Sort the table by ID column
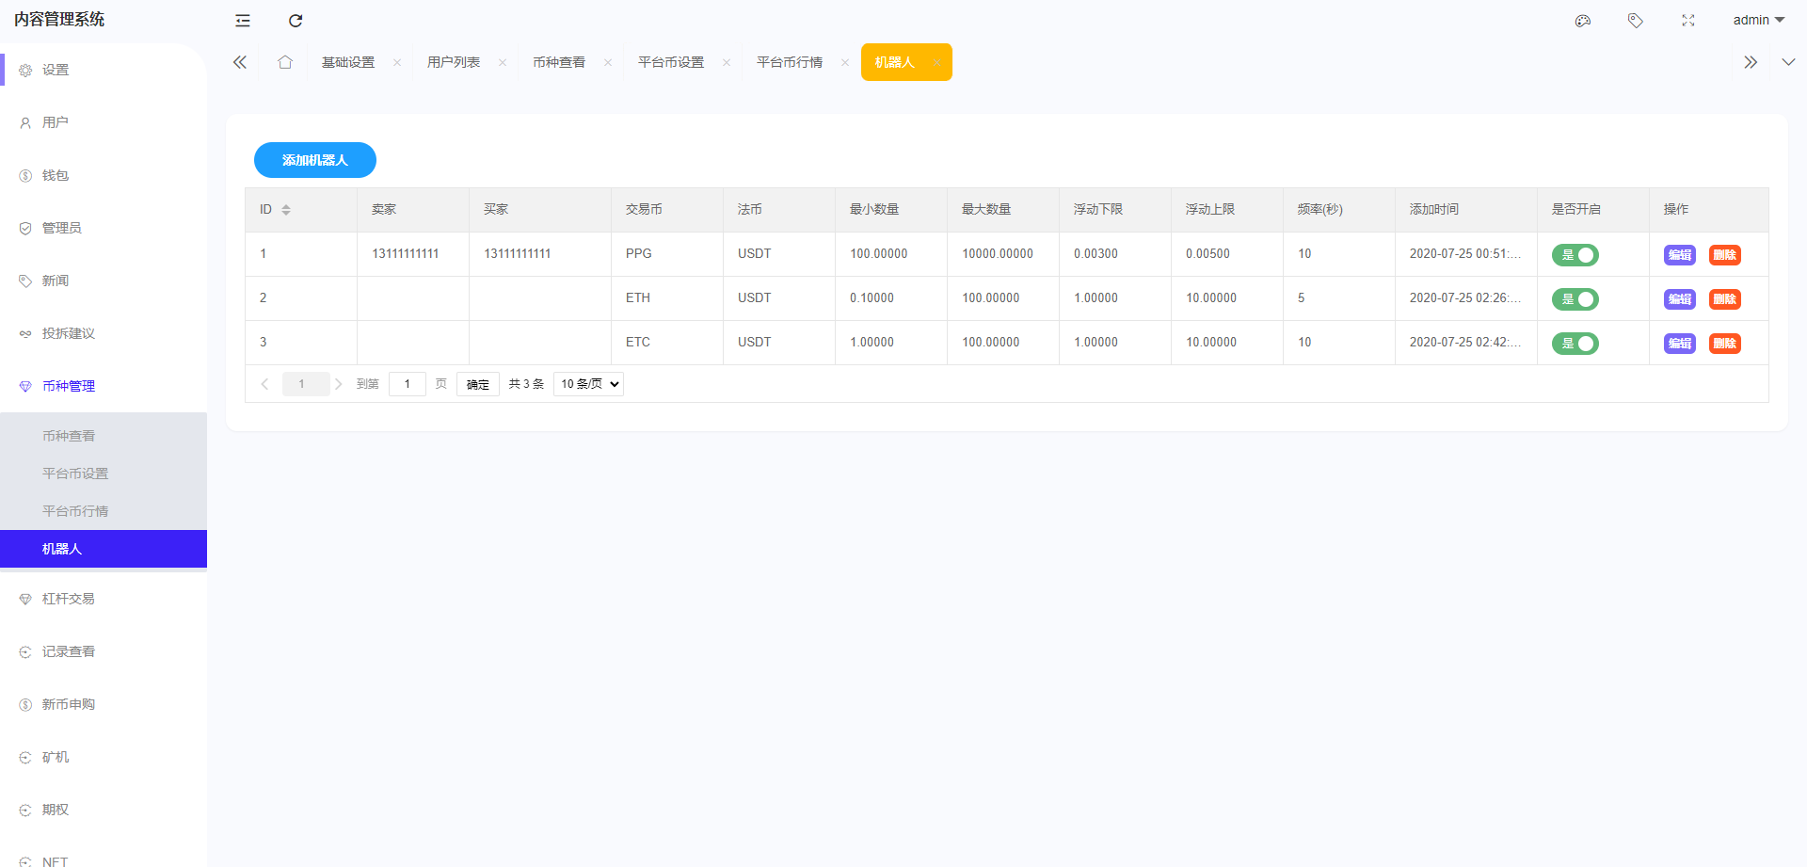The width and height of the screenshot is (1807, 867). [286, 210]
